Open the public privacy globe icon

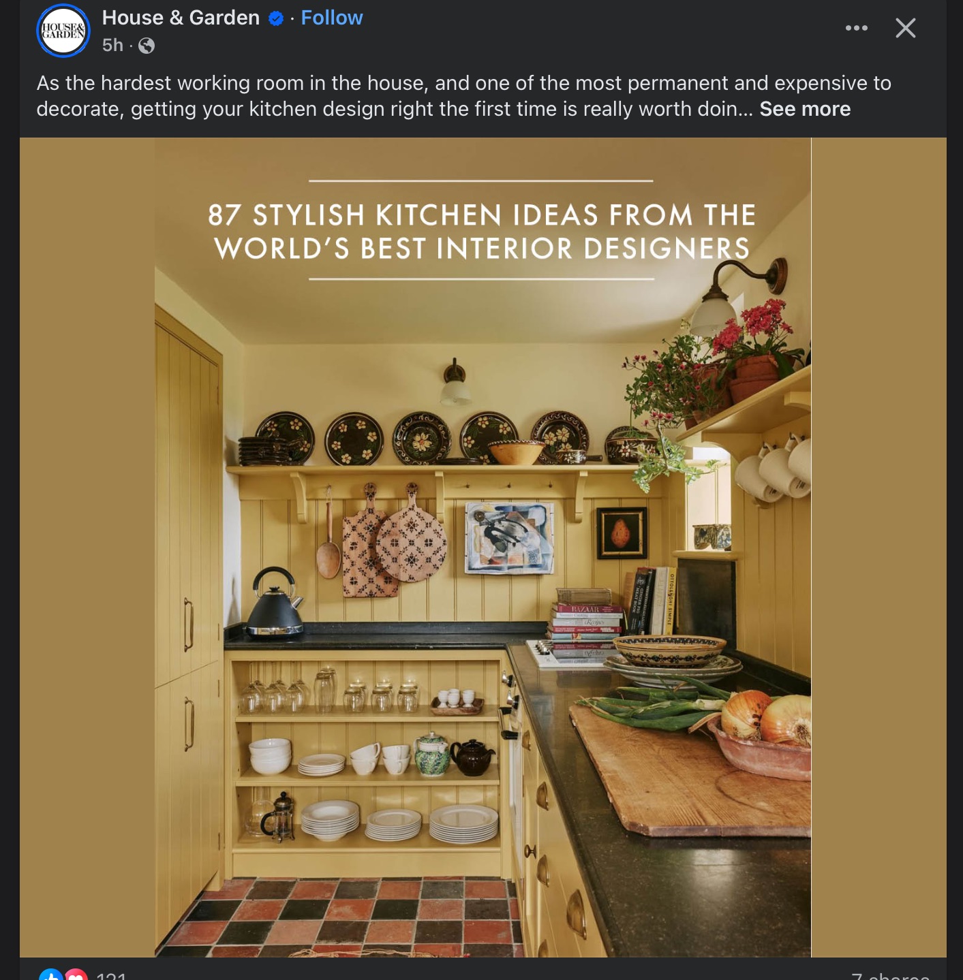[147, 46]
